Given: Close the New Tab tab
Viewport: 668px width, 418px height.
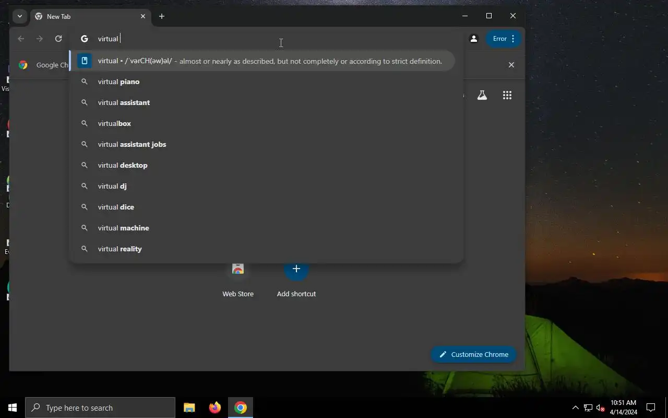Looking at the screenshot, I should tap(143, 16).
